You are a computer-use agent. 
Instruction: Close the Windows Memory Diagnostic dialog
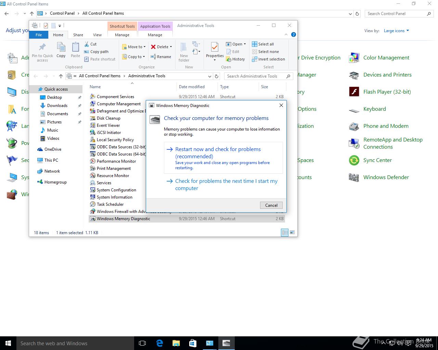point(281,105)
